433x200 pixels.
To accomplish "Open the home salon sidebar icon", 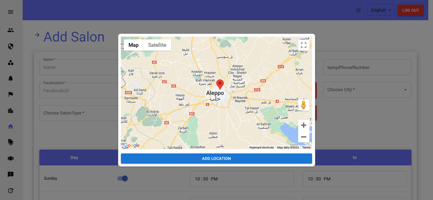I will tap(11, 127).
